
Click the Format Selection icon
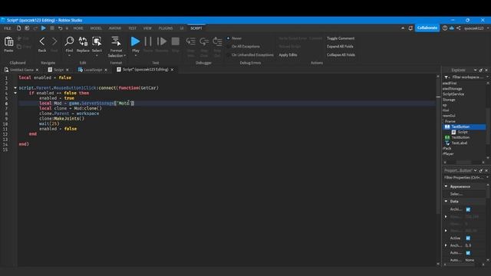pyautogui.click(x=116, y=41)
